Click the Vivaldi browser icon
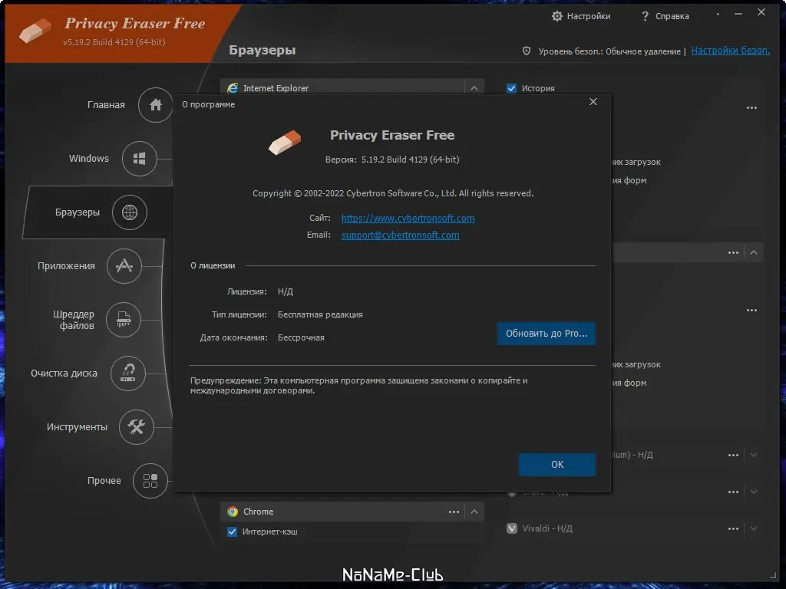This screenshot has width=786, height=589. [x=512, y=528]
